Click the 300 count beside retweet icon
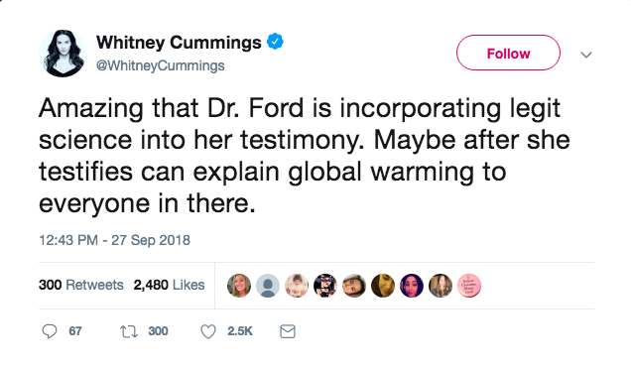631x369 pixels. (158, 331)
